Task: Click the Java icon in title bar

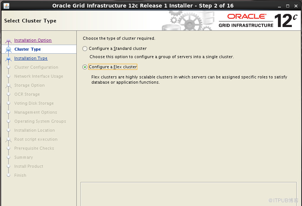Action: 6,6
